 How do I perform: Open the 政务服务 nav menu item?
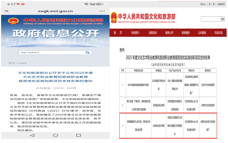(186, 33)
